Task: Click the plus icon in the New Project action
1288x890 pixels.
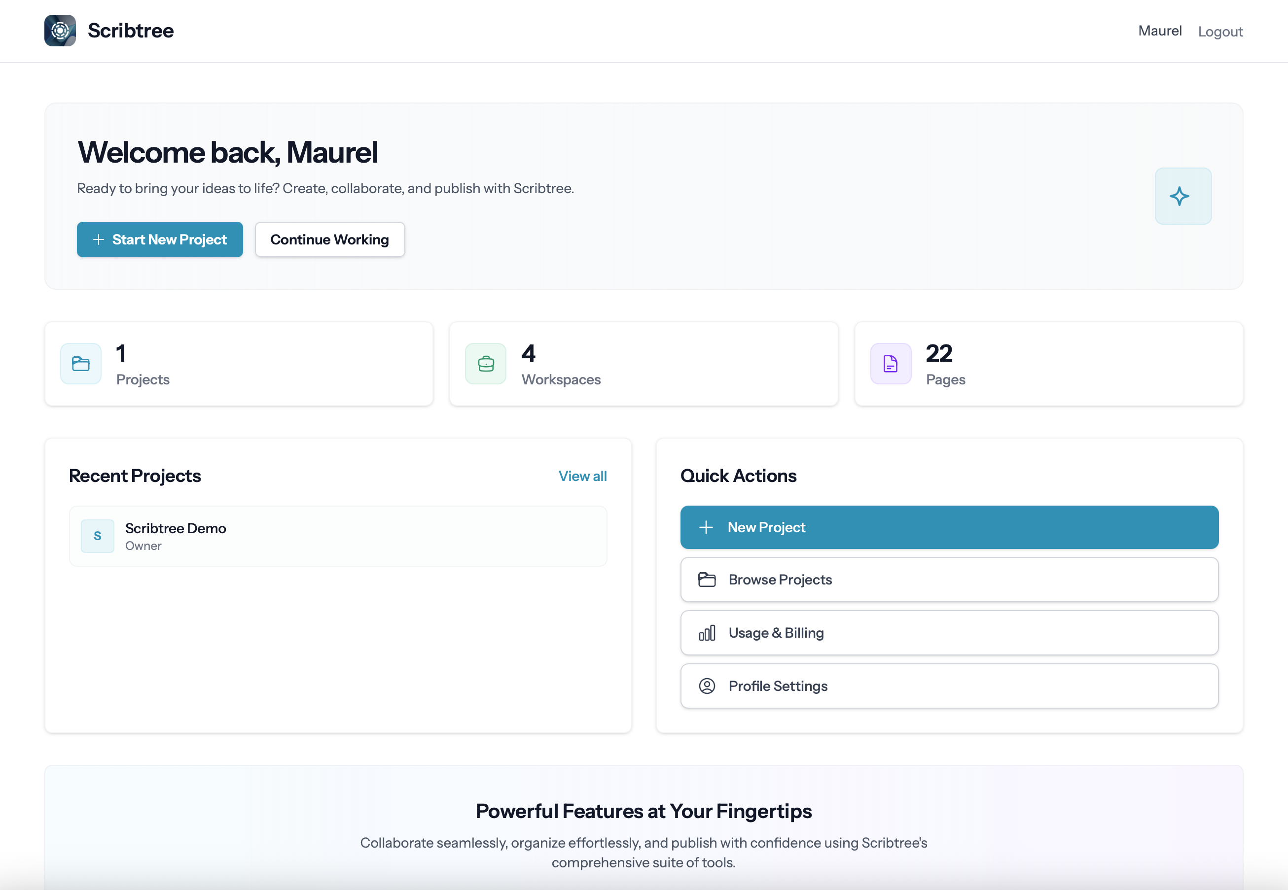Action: 706,527
